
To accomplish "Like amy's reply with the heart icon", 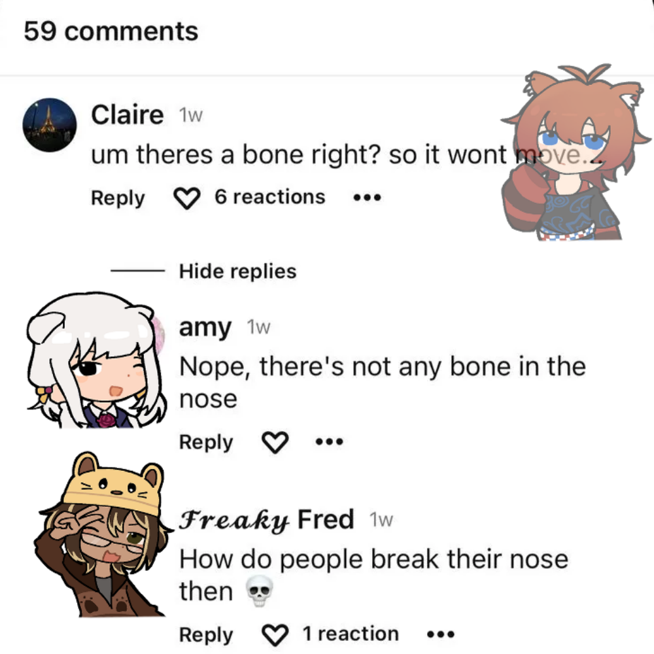I will coord(275,442).
